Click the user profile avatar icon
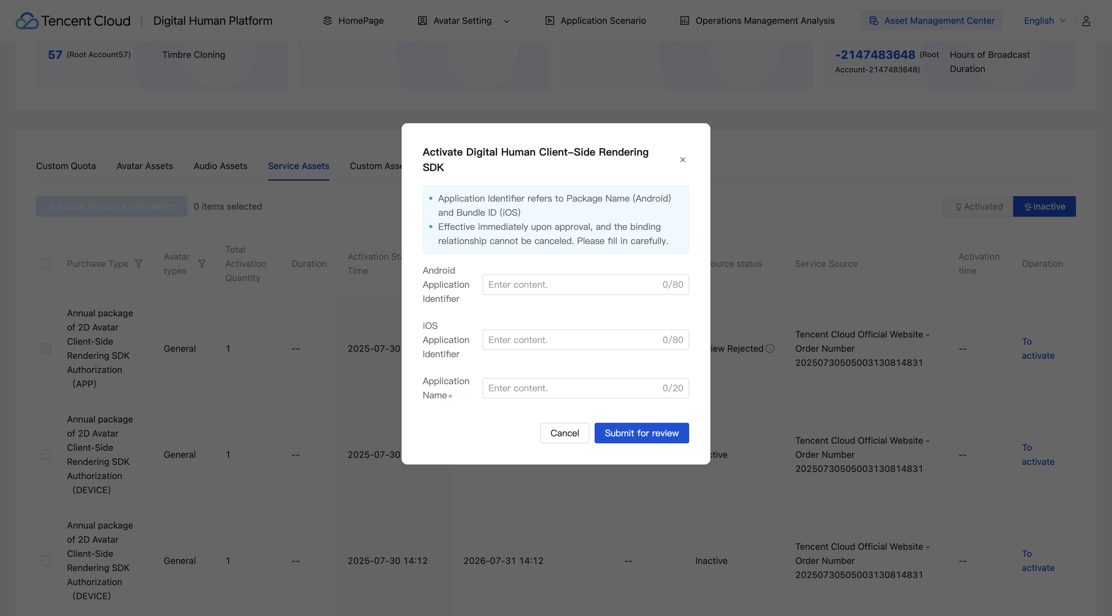 click(x=1086, y=21)
